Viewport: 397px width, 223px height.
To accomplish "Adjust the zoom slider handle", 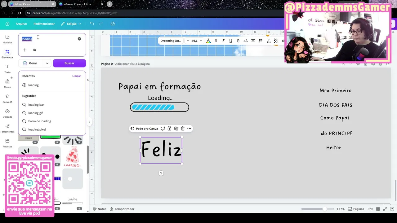I will [324, 209].
